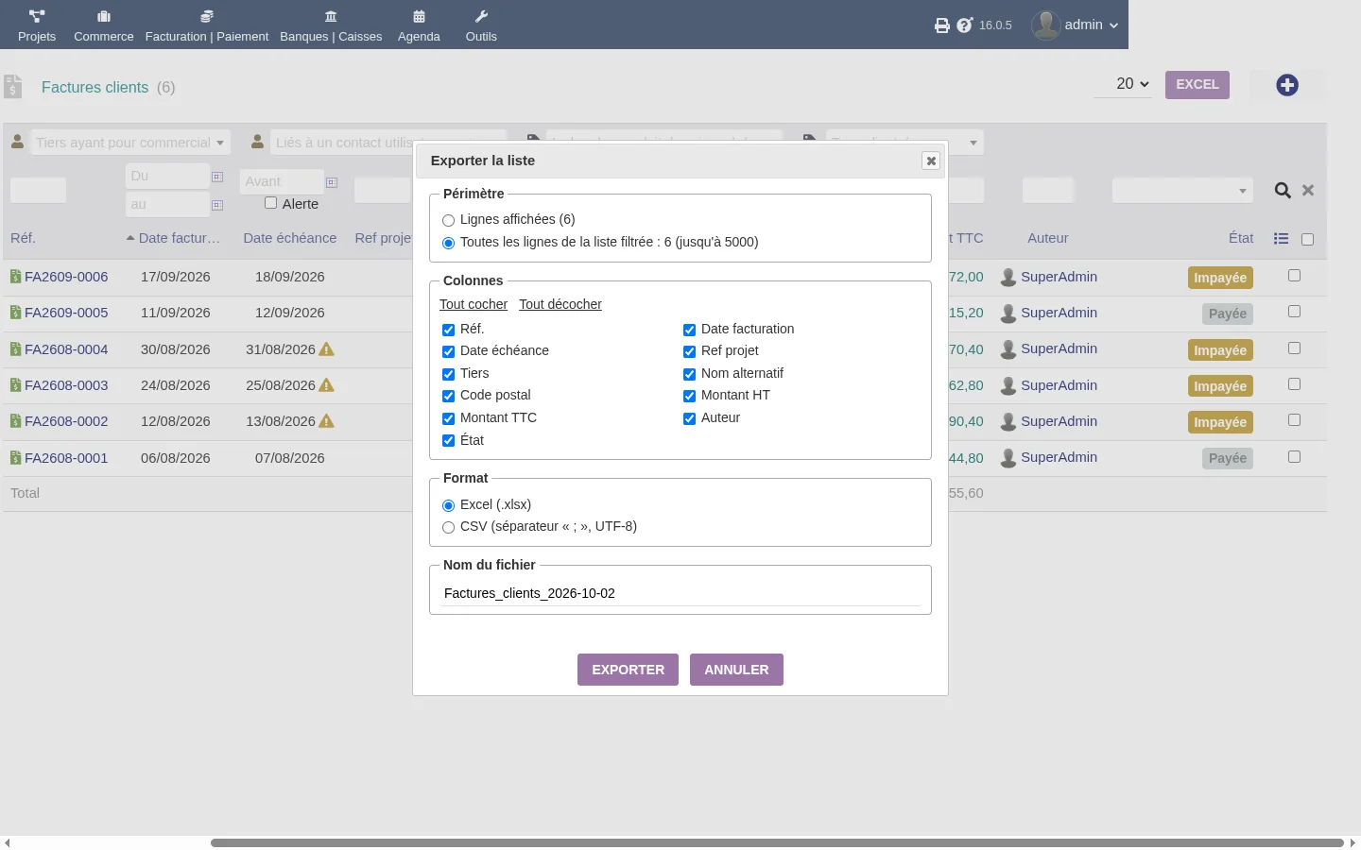Open the Banques | Caisses menu
This screenshot has height=850, width=1361.
coord(331,25)
